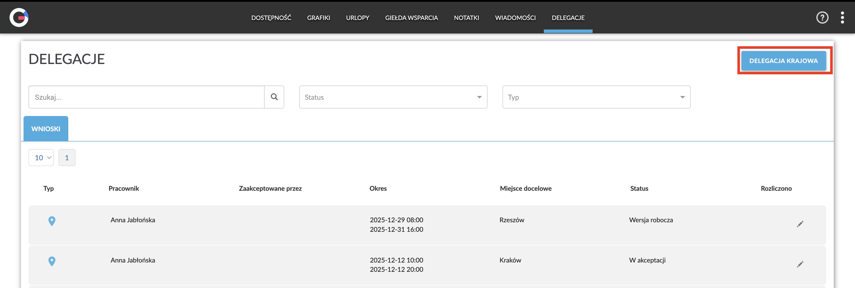Click the Delegacja Krajowa button

pos(783,61)
